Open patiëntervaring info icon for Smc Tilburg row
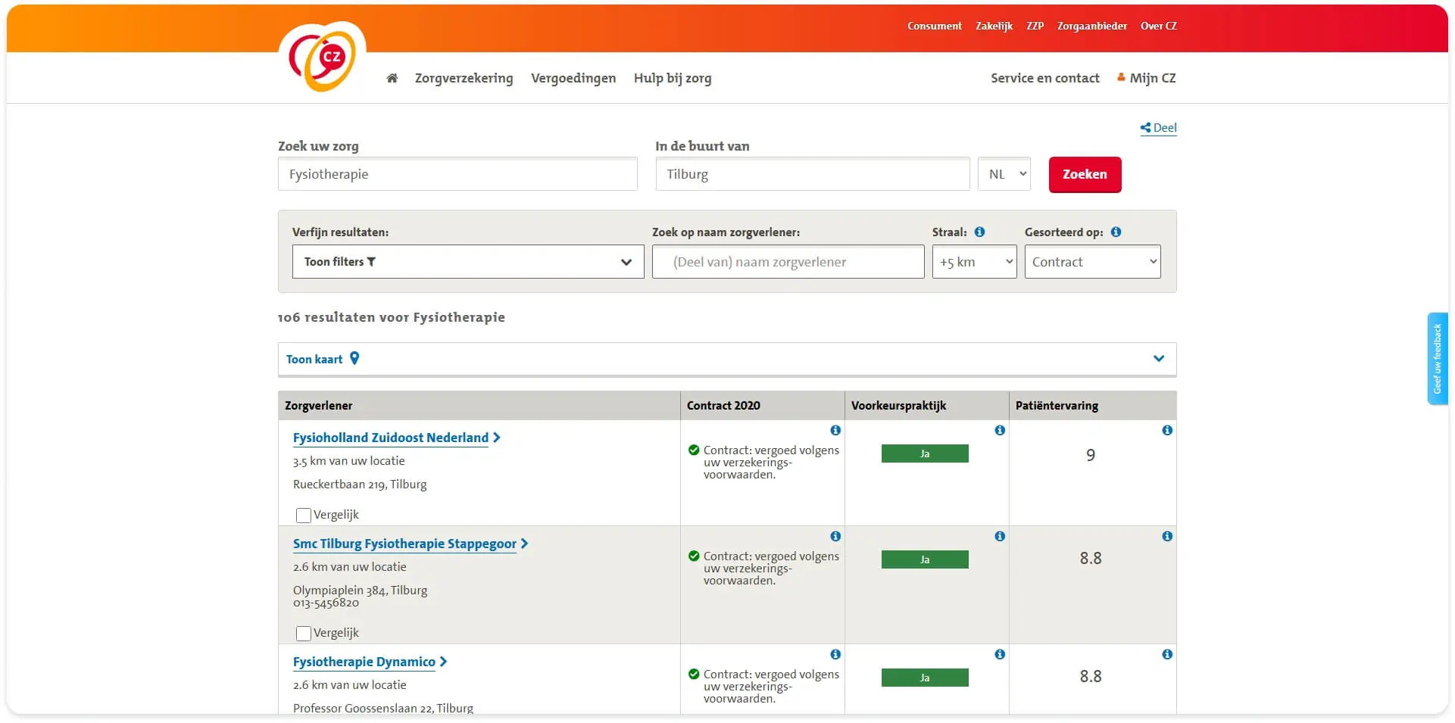This screenshot has width=1455, height=723. [1167, 536]
